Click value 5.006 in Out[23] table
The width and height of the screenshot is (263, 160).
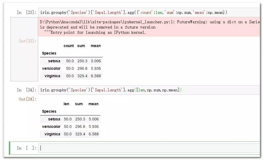[x=96, y=61]
